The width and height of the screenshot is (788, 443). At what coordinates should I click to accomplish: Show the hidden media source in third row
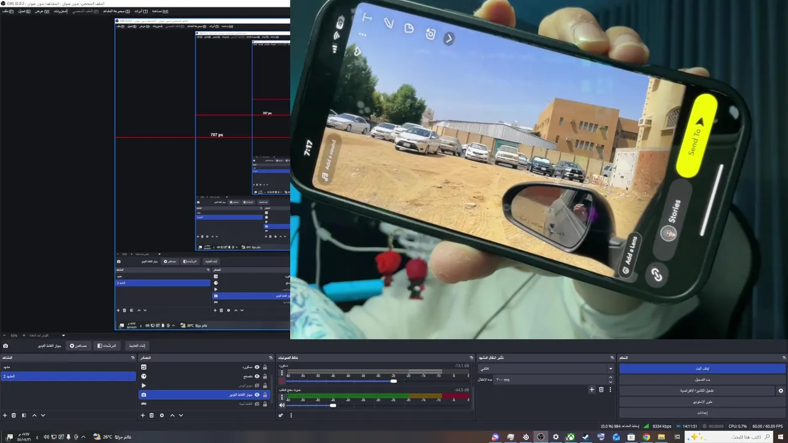(257, 386)
